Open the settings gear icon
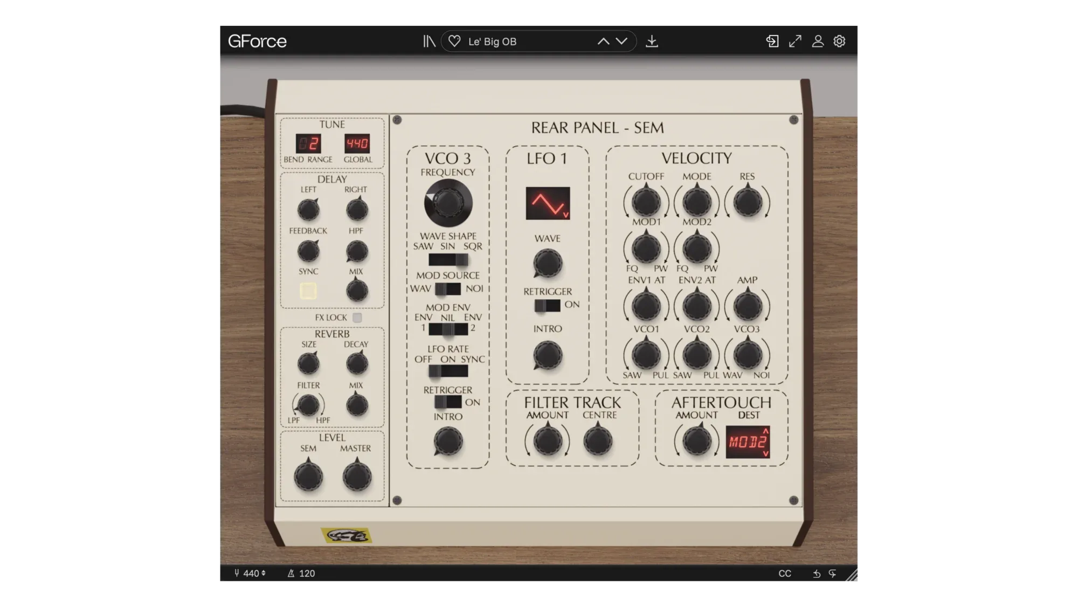Viewport: 1078px width, 607px height. pyautogui.click(x=839, y=42)
